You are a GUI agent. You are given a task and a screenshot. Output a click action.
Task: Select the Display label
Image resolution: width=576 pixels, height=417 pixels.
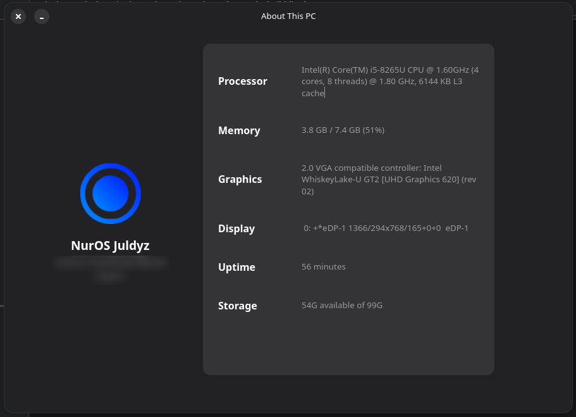coord(236,228)
